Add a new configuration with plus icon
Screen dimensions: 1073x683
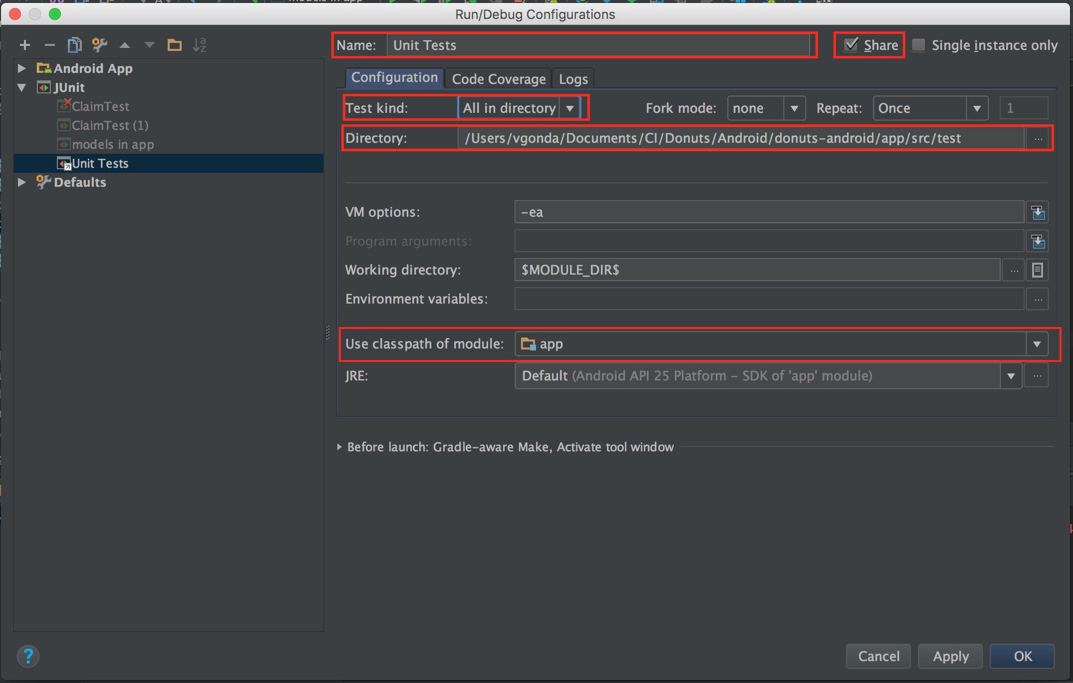25,45
